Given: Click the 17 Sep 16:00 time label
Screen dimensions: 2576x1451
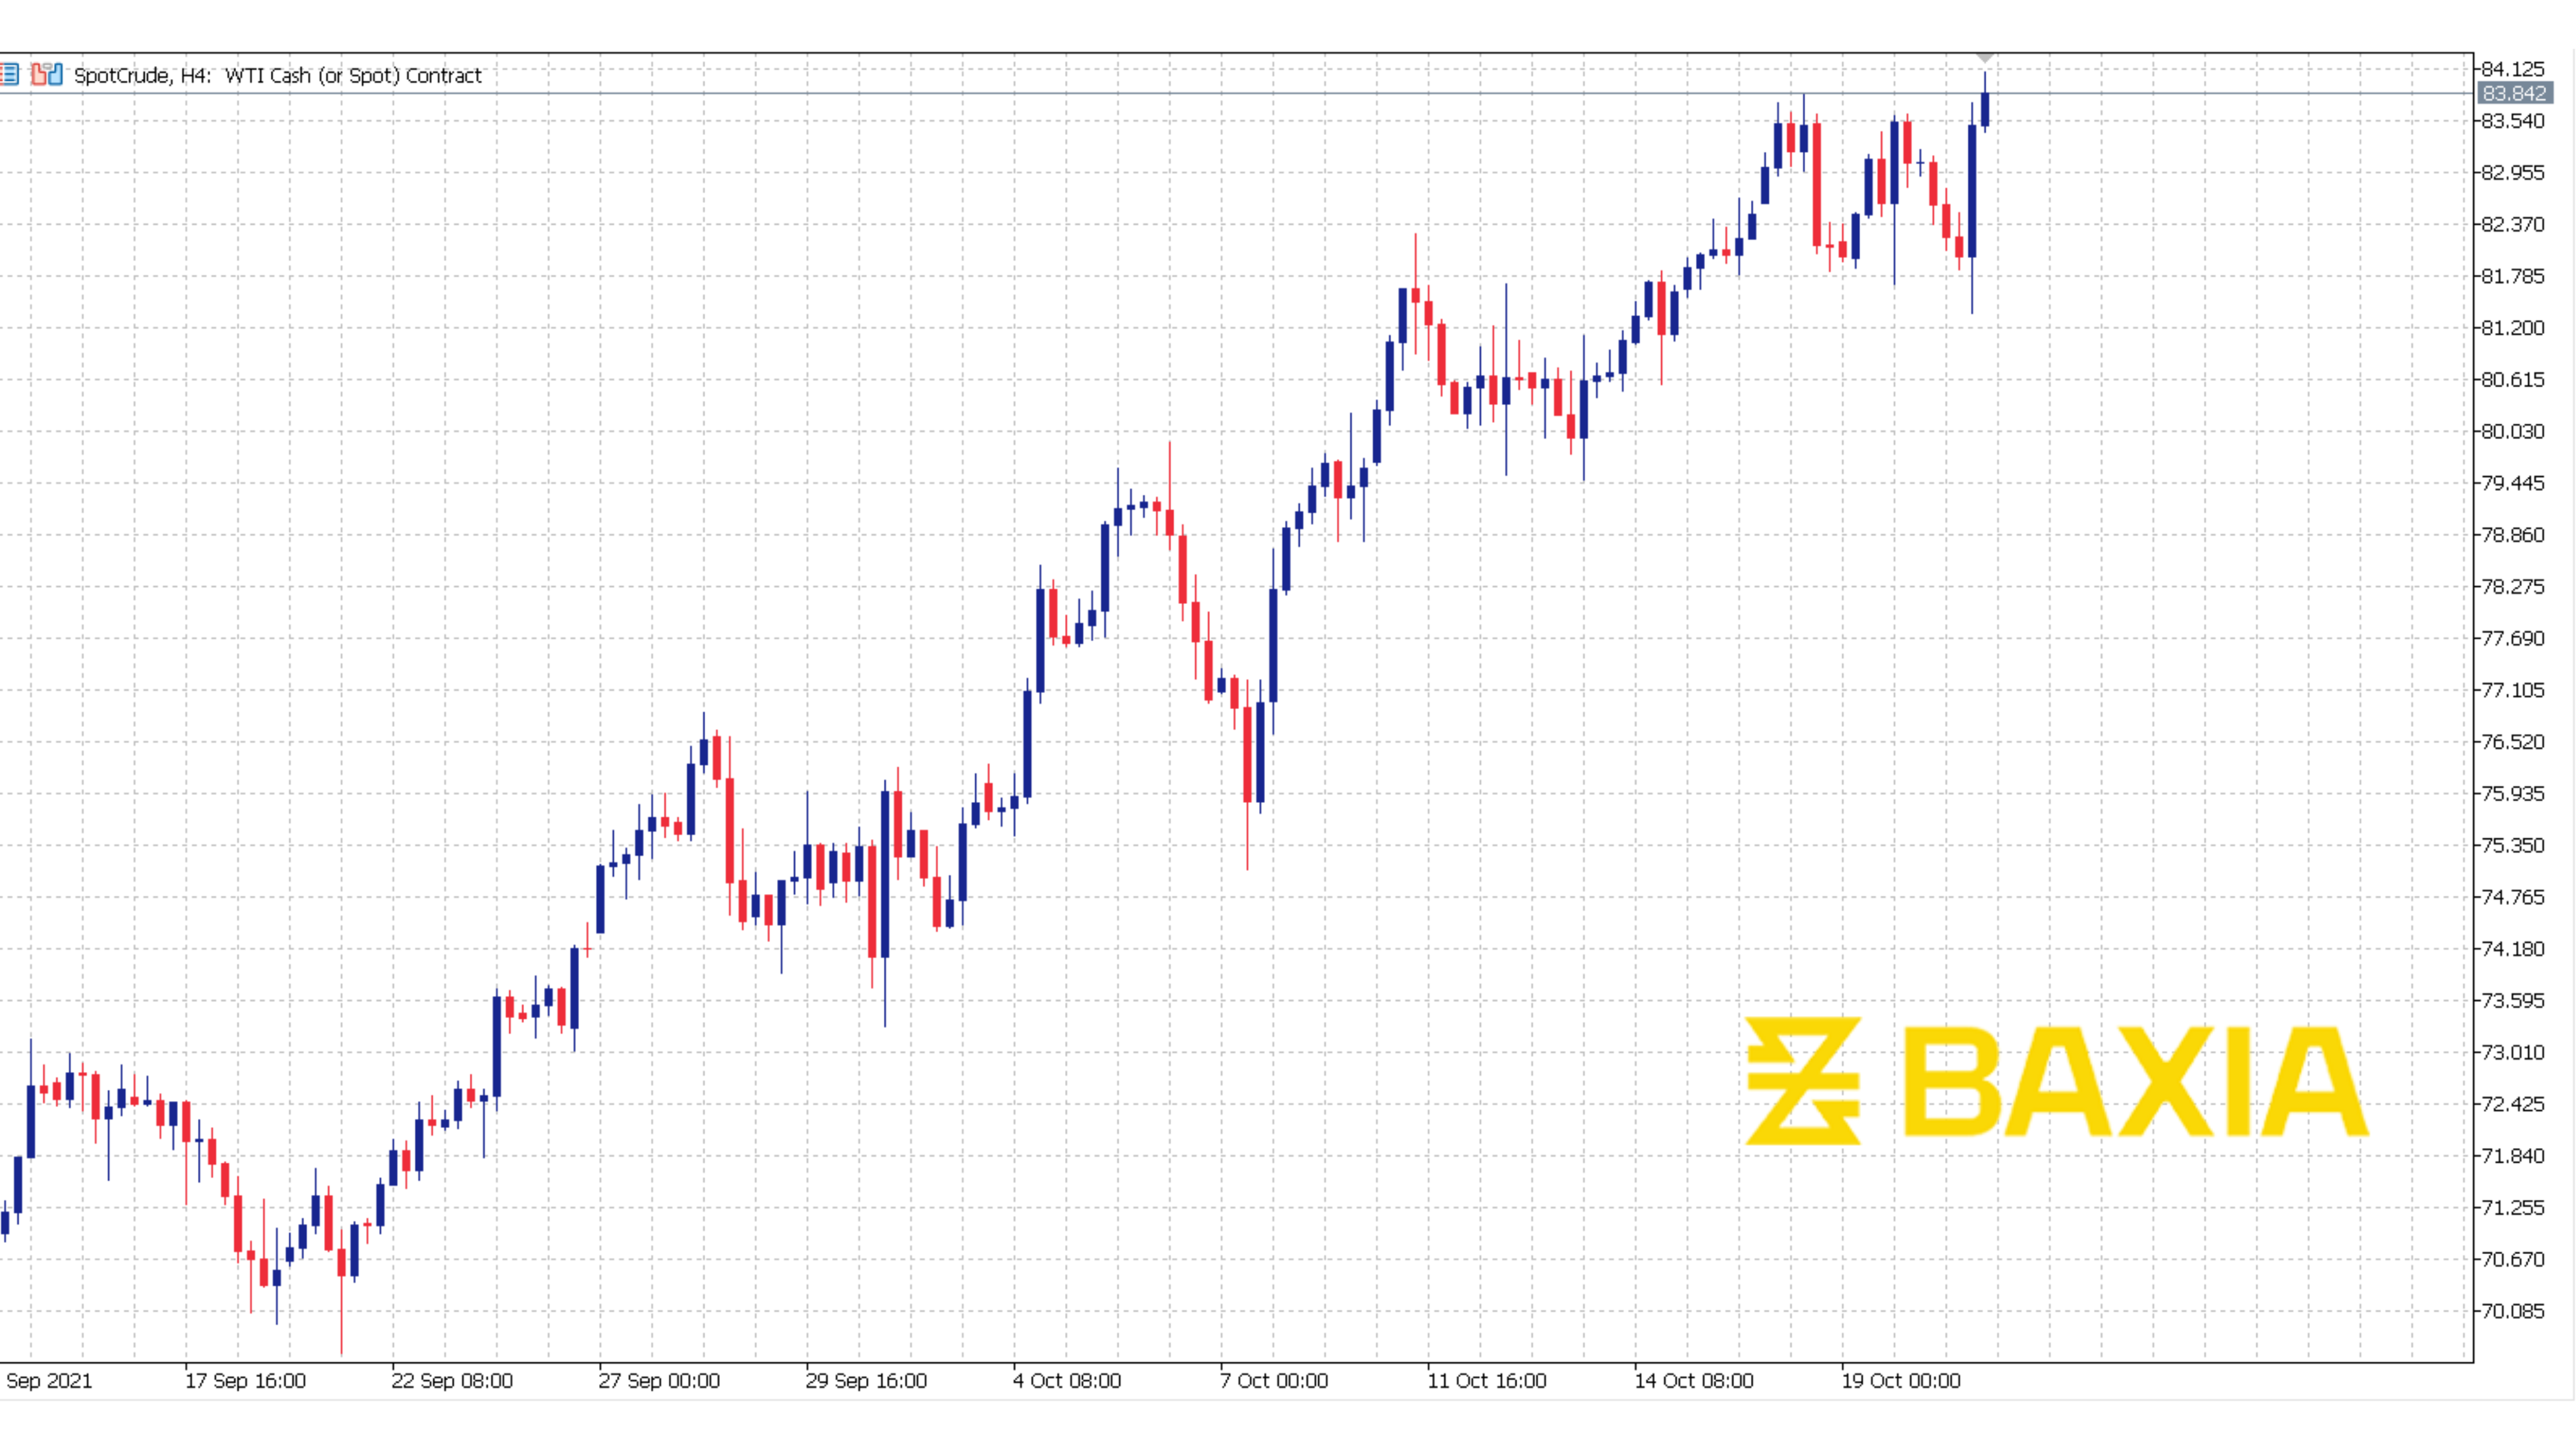Looking at the screenshot, I should pyautogui.click(x=245, y=1381).
